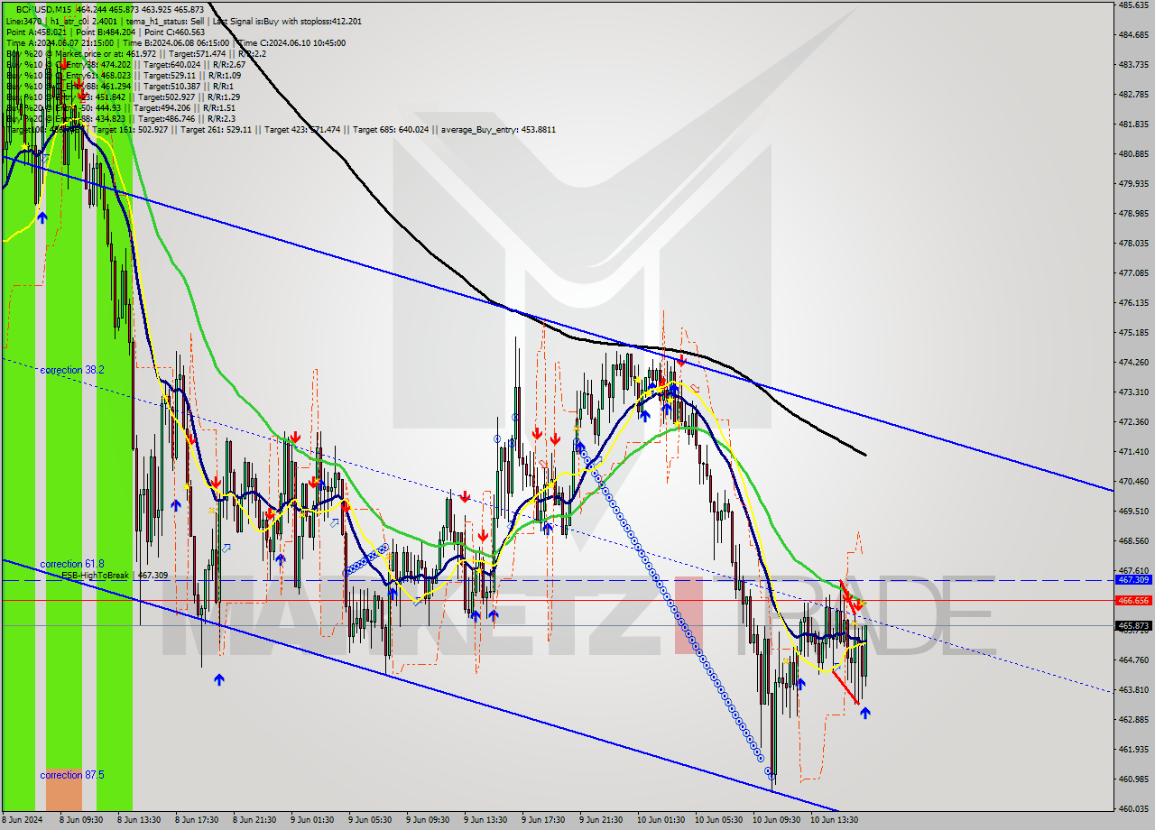Click the 'Target 261: 529.11' text
1155x830 pixels.
point(217,130)
